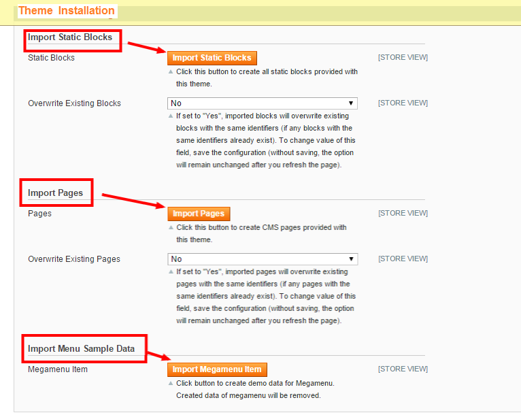The image size is (521, 415).
Task: Click the Import Megamenu Item button
Action: [217, 369]
